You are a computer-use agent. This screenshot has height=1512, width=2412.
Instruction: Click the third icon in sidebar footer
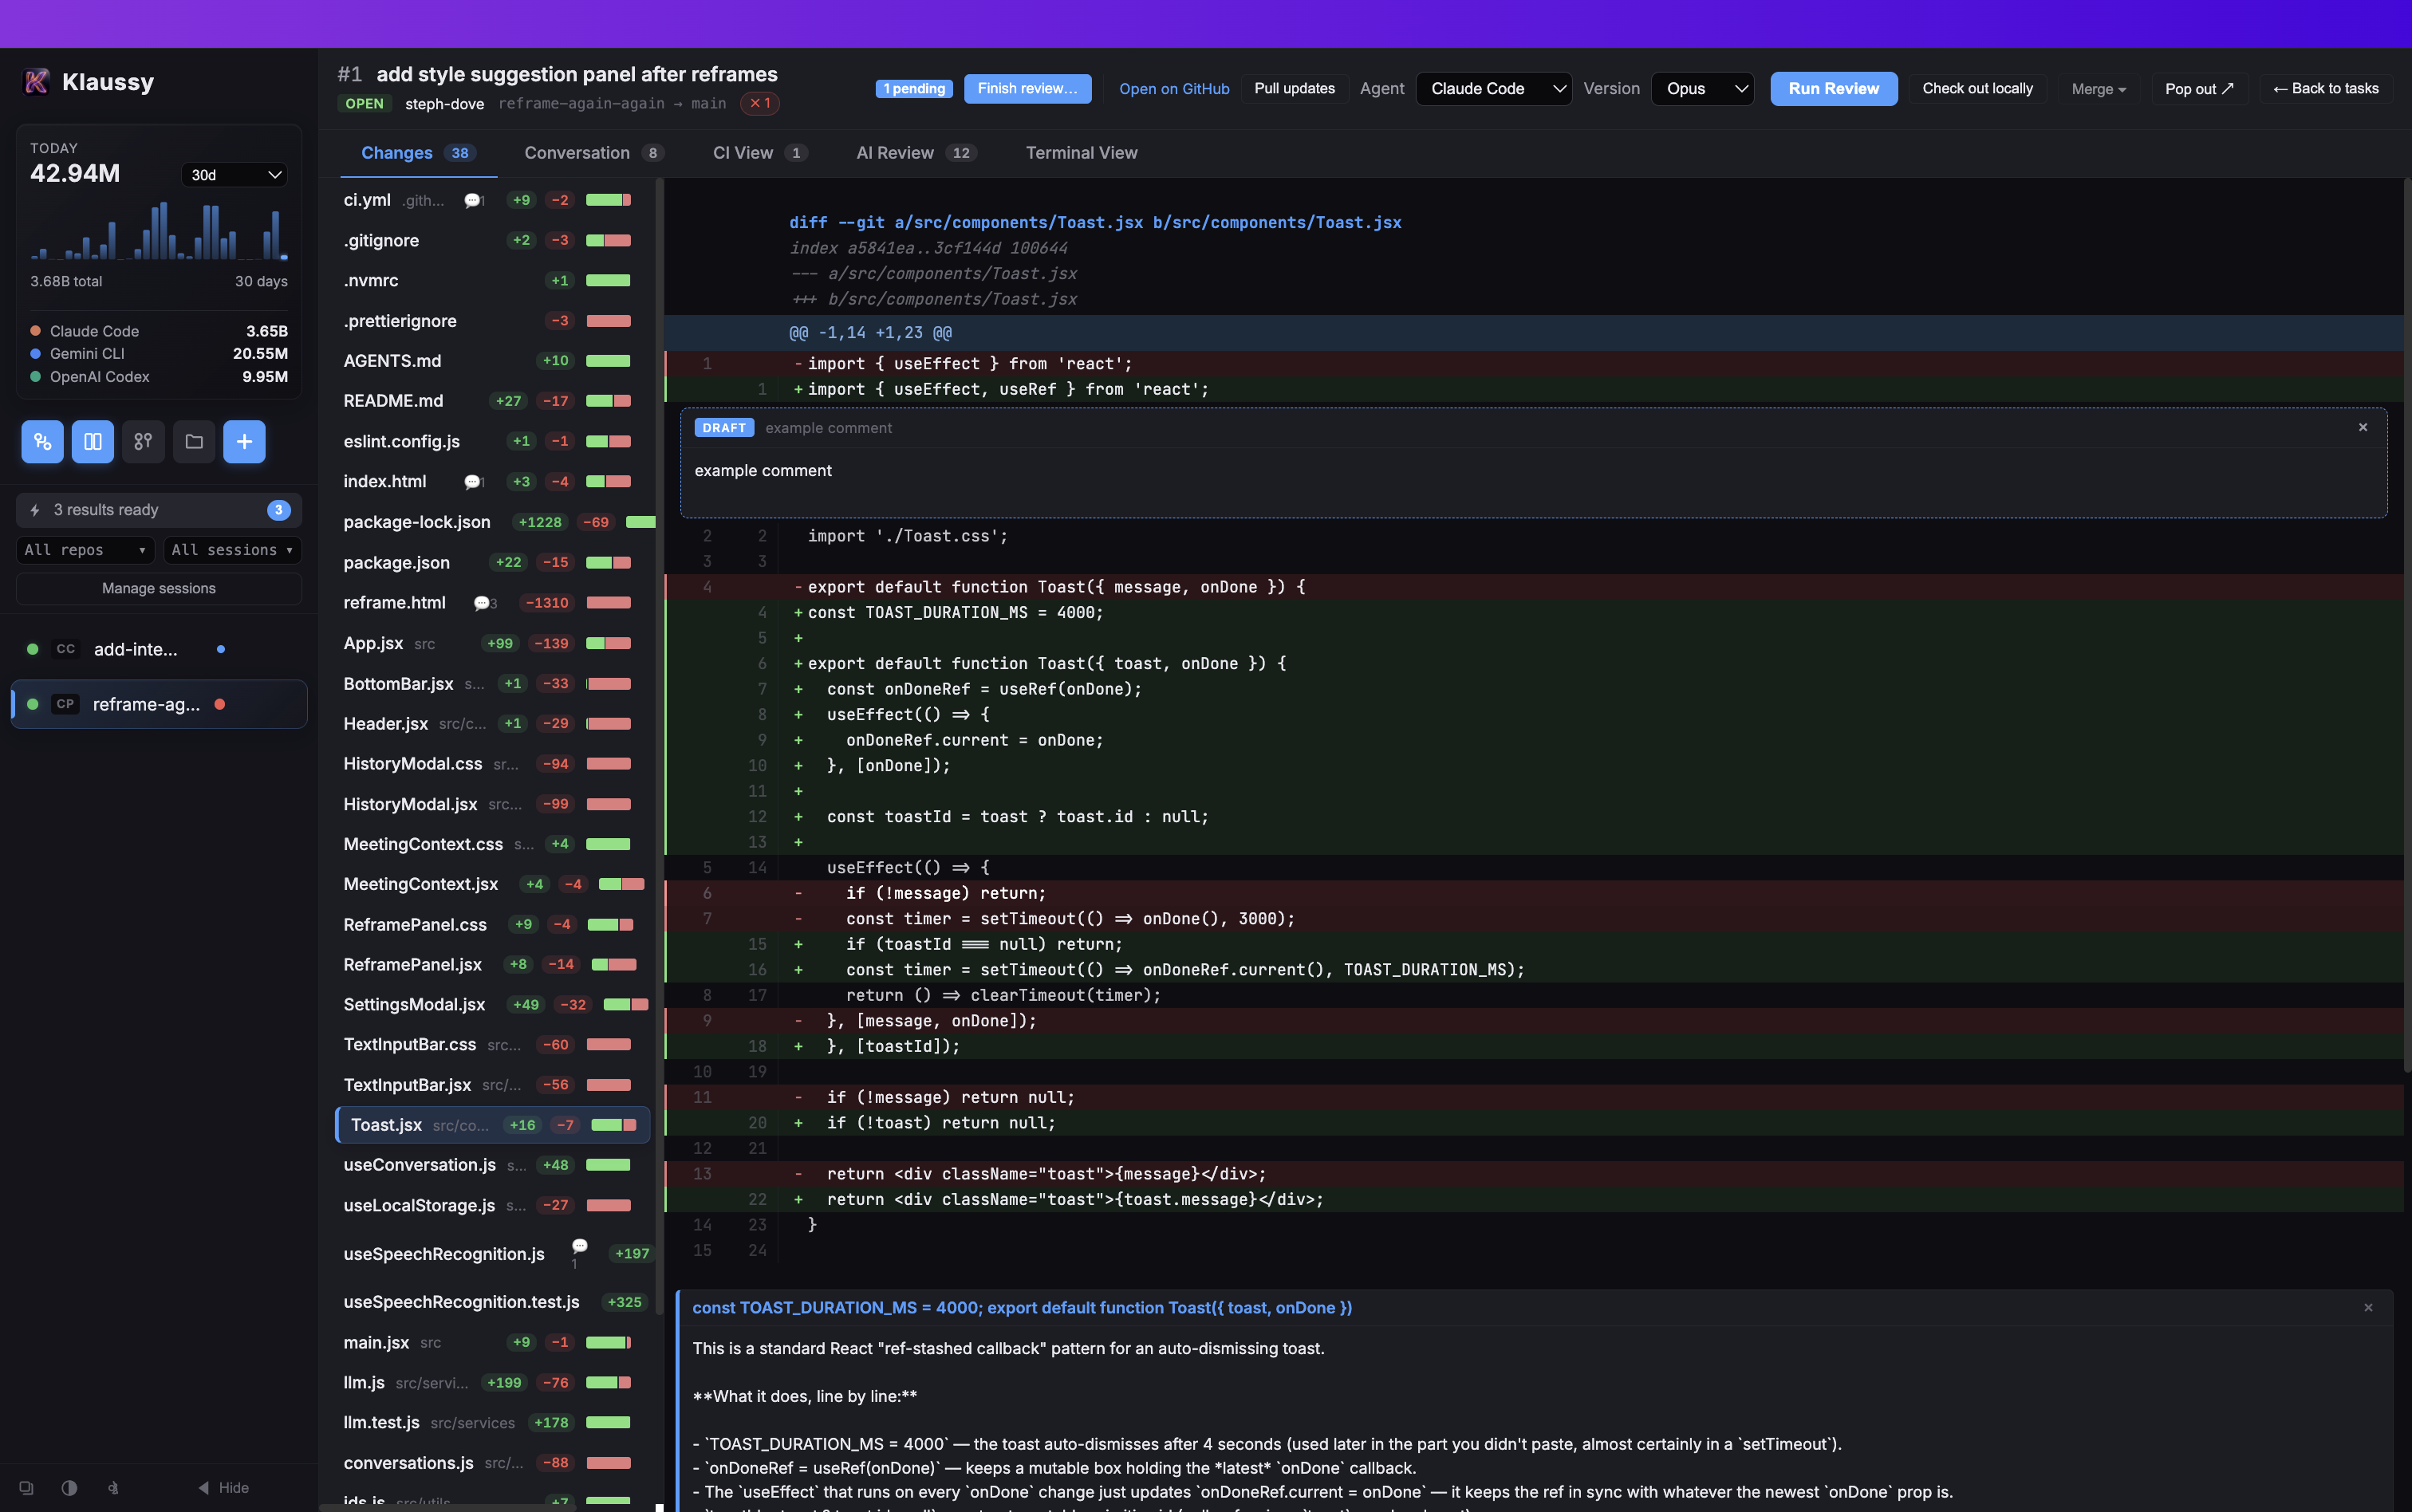[113, 1487]
